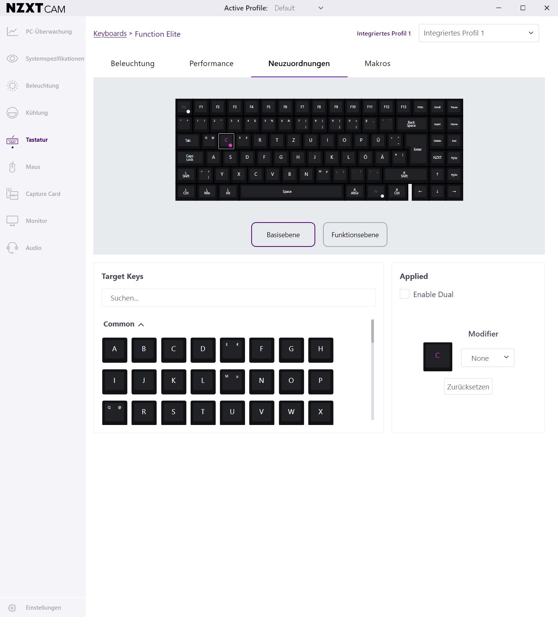This screenshot has height=617, width=558.
Task: Open the Maus mouse icon
Action: [x=12, y=167]
